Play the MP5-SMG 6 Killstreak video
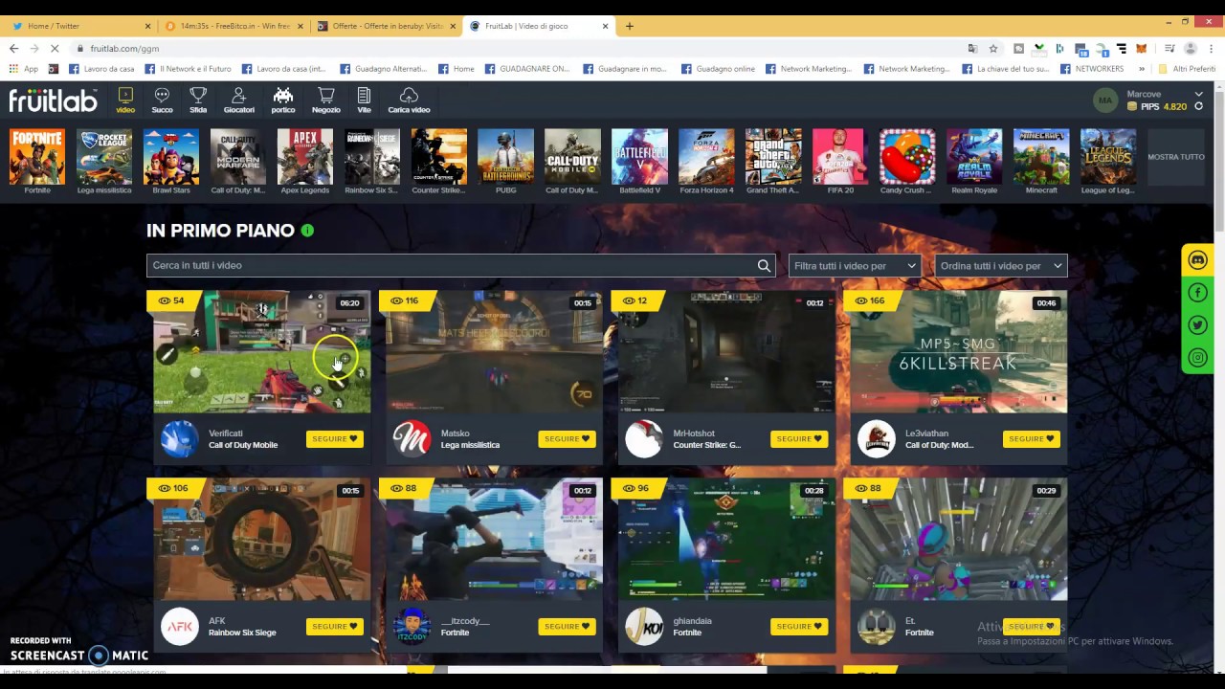1225x689 pixels. (x=959, y=352)
